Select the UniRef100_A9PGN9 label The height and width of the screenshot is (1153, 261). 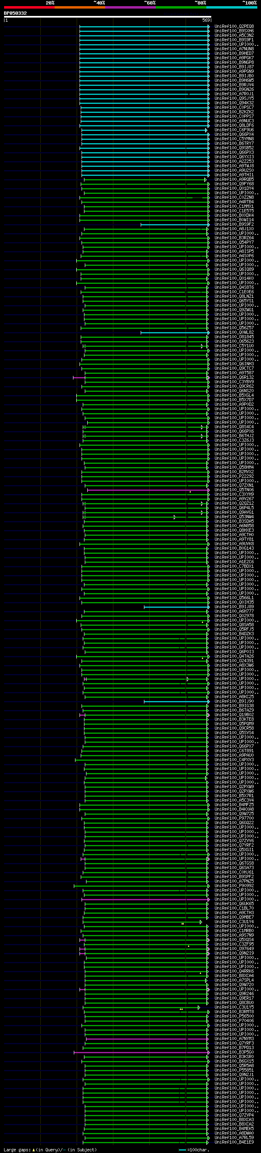click(x=234, y=71)
